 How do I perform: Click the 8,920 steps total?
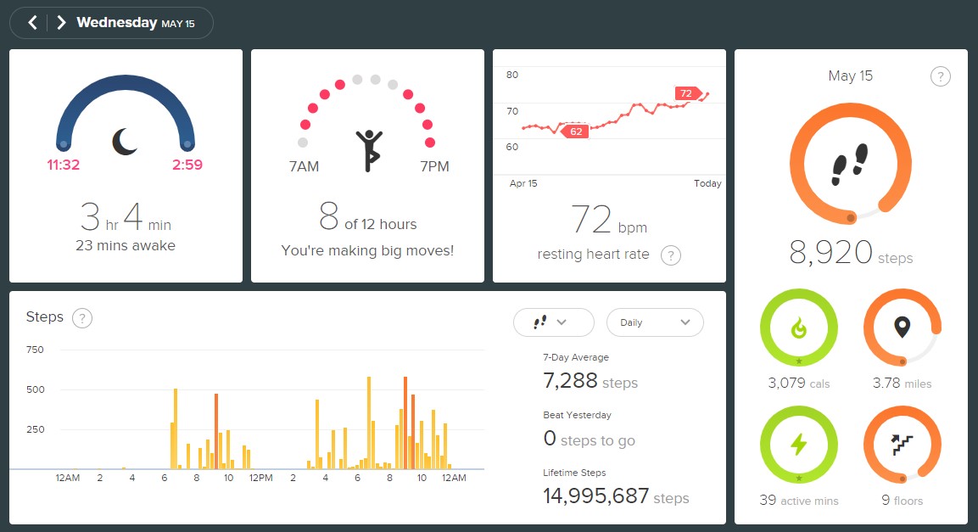click(851, 253)
